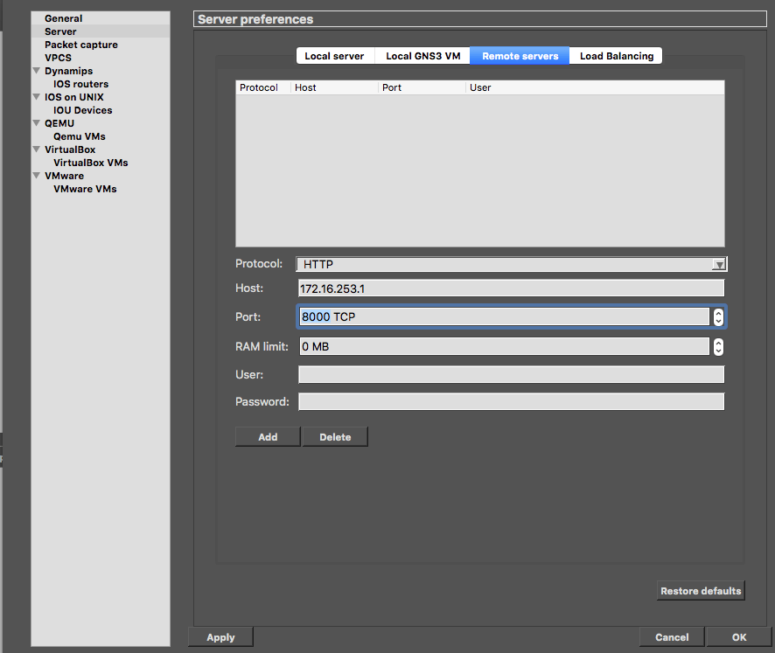Restore default server settings
Image resolution: width=775 pixels, height=653 pixels.
pos(700,590)
